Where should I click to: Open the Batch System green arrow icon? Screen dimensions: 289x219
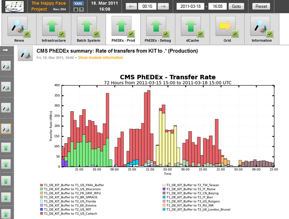(x=87, y=26)
